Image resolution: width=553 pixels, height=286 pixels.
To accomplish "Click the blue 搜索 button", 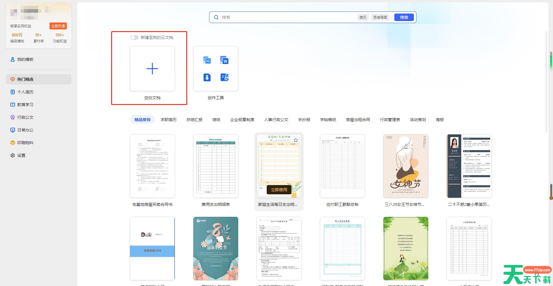I will tap(404, 17).
